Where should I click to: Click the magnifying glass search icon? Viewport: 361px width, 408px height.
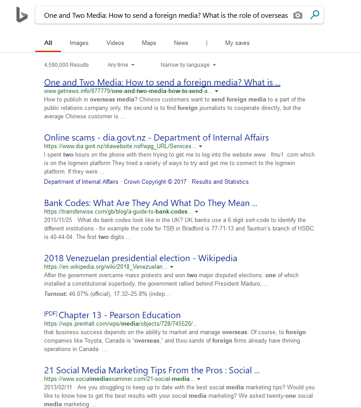click(315, 15)
